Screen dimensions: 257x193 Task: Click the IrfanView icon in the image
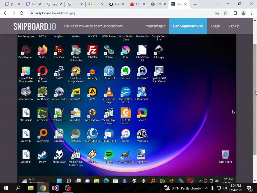tap(59, 50)
